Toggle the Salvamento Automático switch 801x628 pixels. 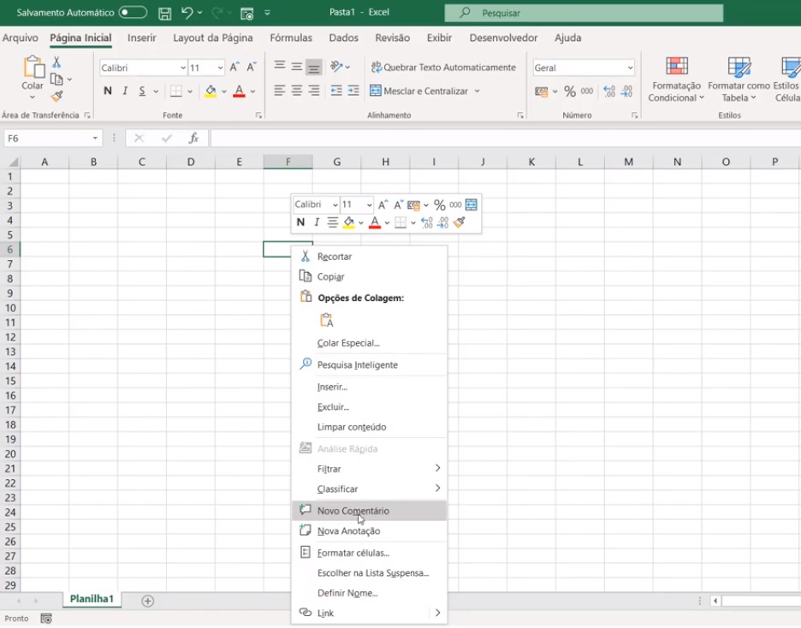[x=133, y=12]
